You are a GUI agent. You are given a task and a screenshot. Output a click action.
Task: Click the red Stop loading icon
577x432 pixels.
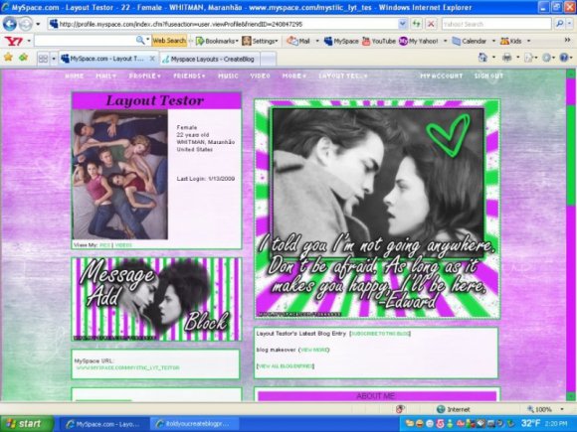[431, 24]
